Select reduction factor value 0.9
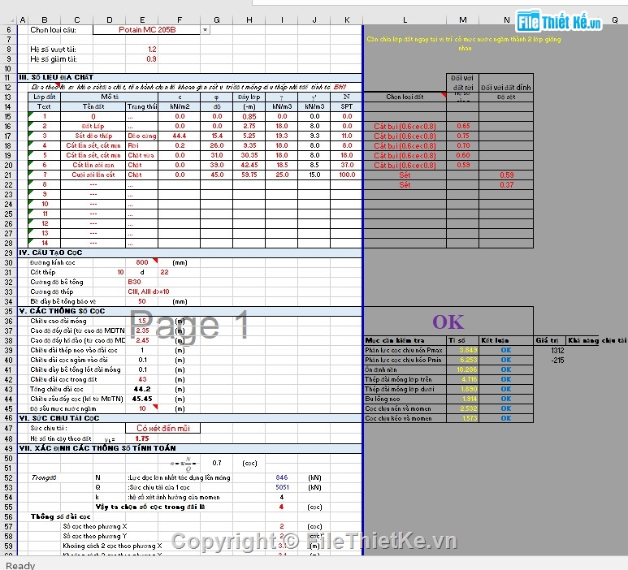This screenshot has height=570, width=628. (x=142, y=59)
